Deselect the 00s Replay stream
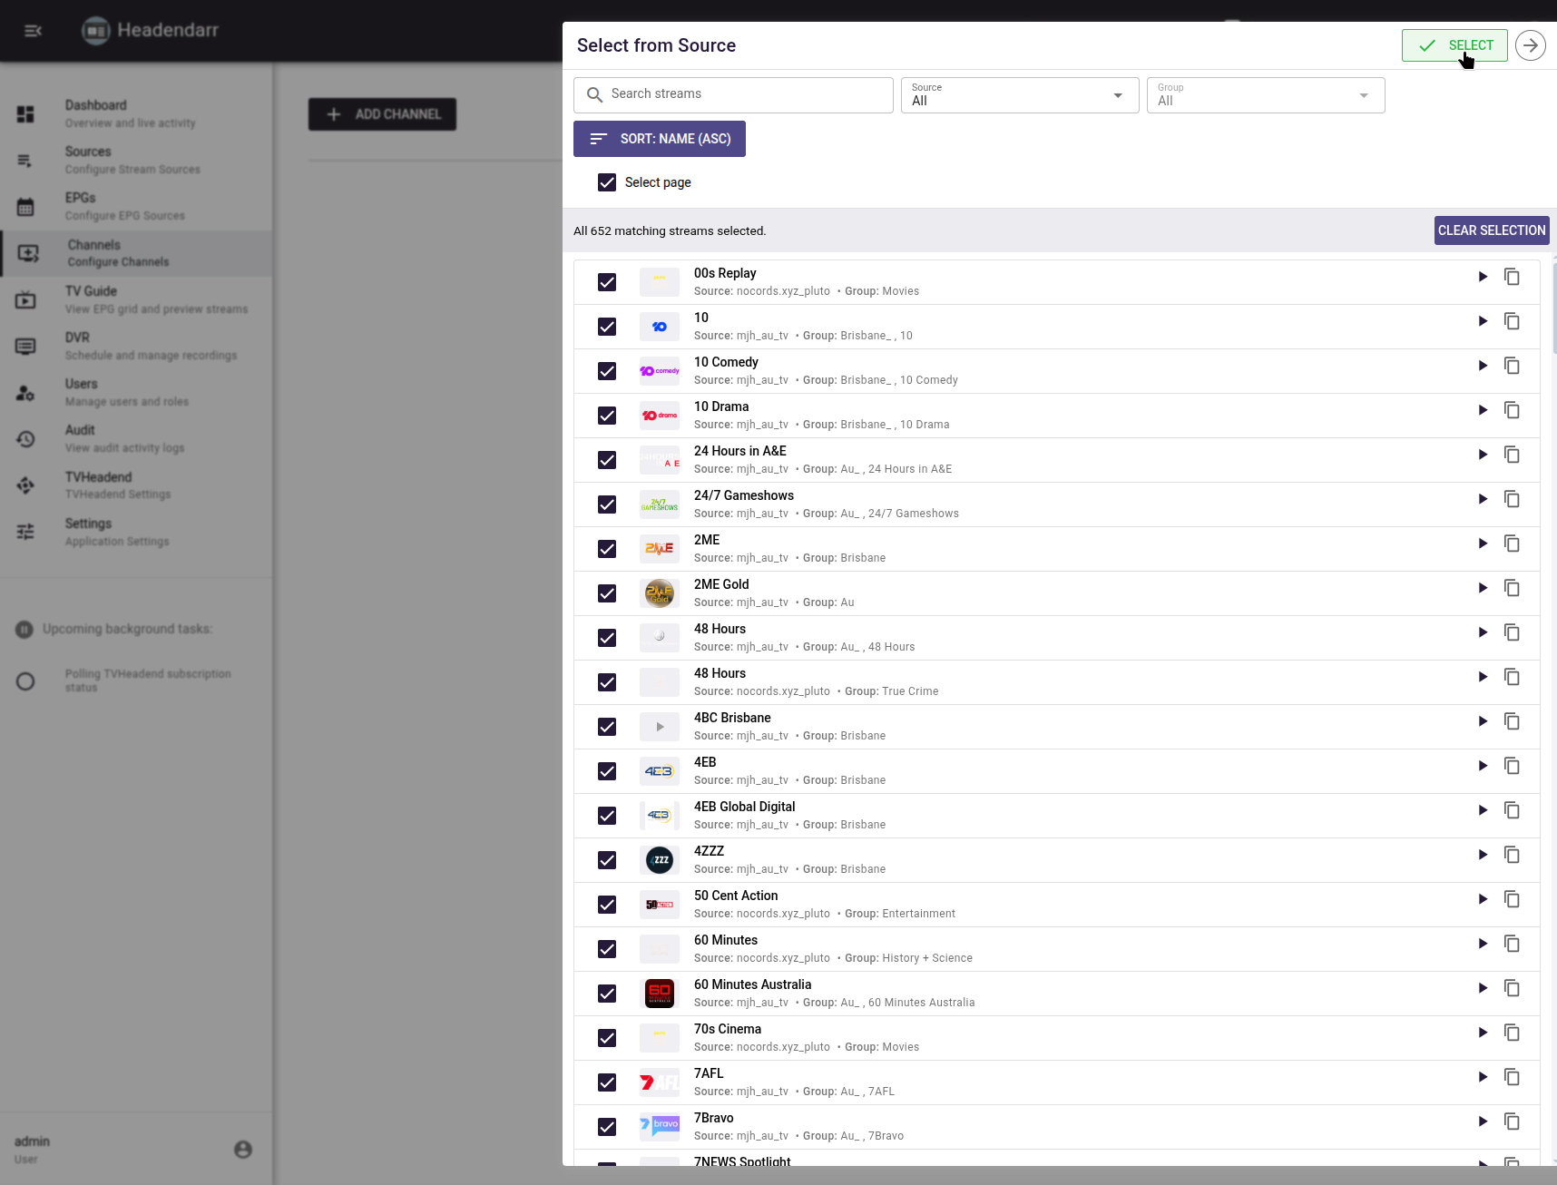The width and height of the screenshot is (1557, 1185). (607, 282)
